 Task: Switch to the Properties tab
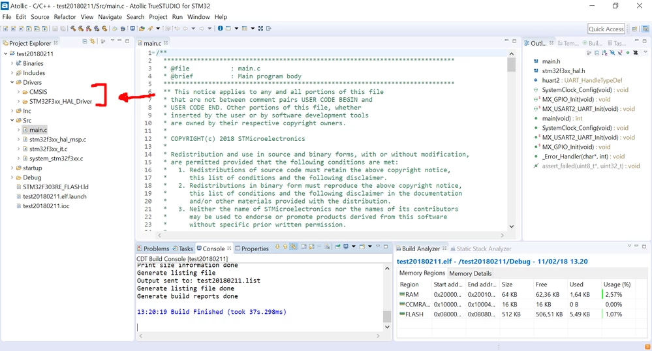[252, 249]
